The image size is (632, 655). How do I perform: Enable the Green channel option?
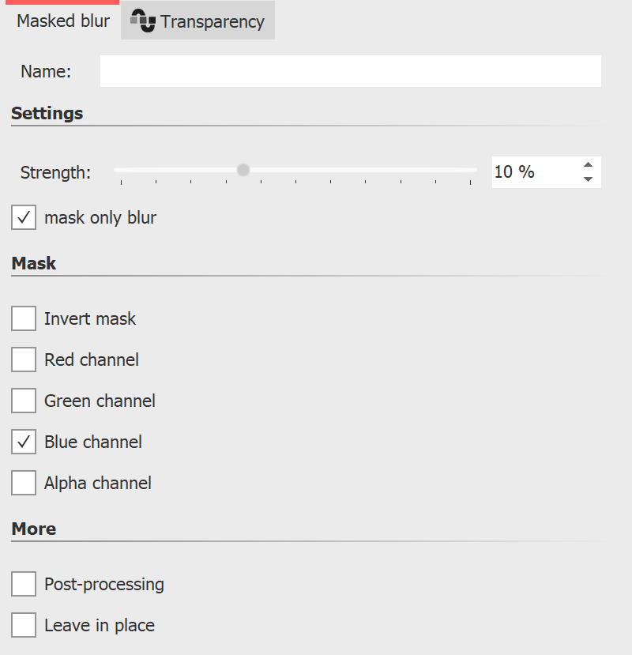23,401
